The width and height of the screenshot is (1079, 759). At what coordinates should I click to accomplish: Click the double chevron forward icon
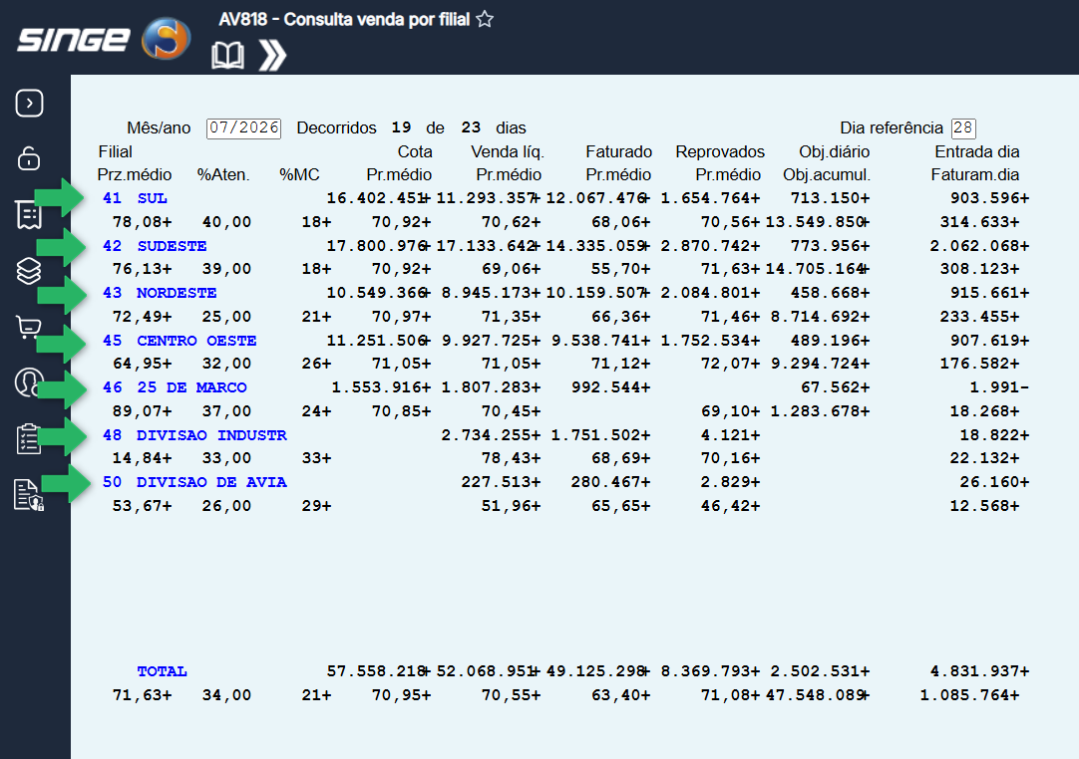[x=272, y=56]
